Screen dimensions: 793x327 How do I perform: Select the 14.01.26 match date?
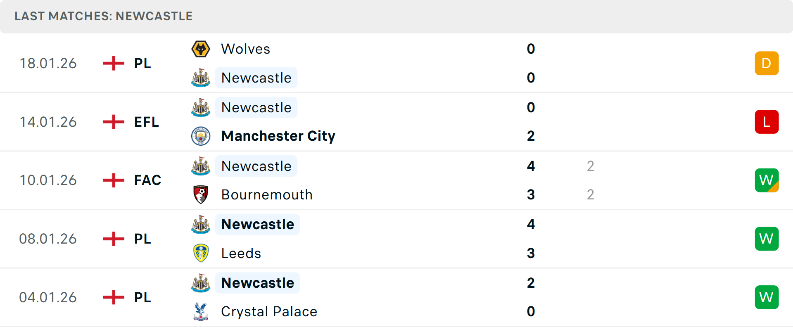(x=48, y=122)
